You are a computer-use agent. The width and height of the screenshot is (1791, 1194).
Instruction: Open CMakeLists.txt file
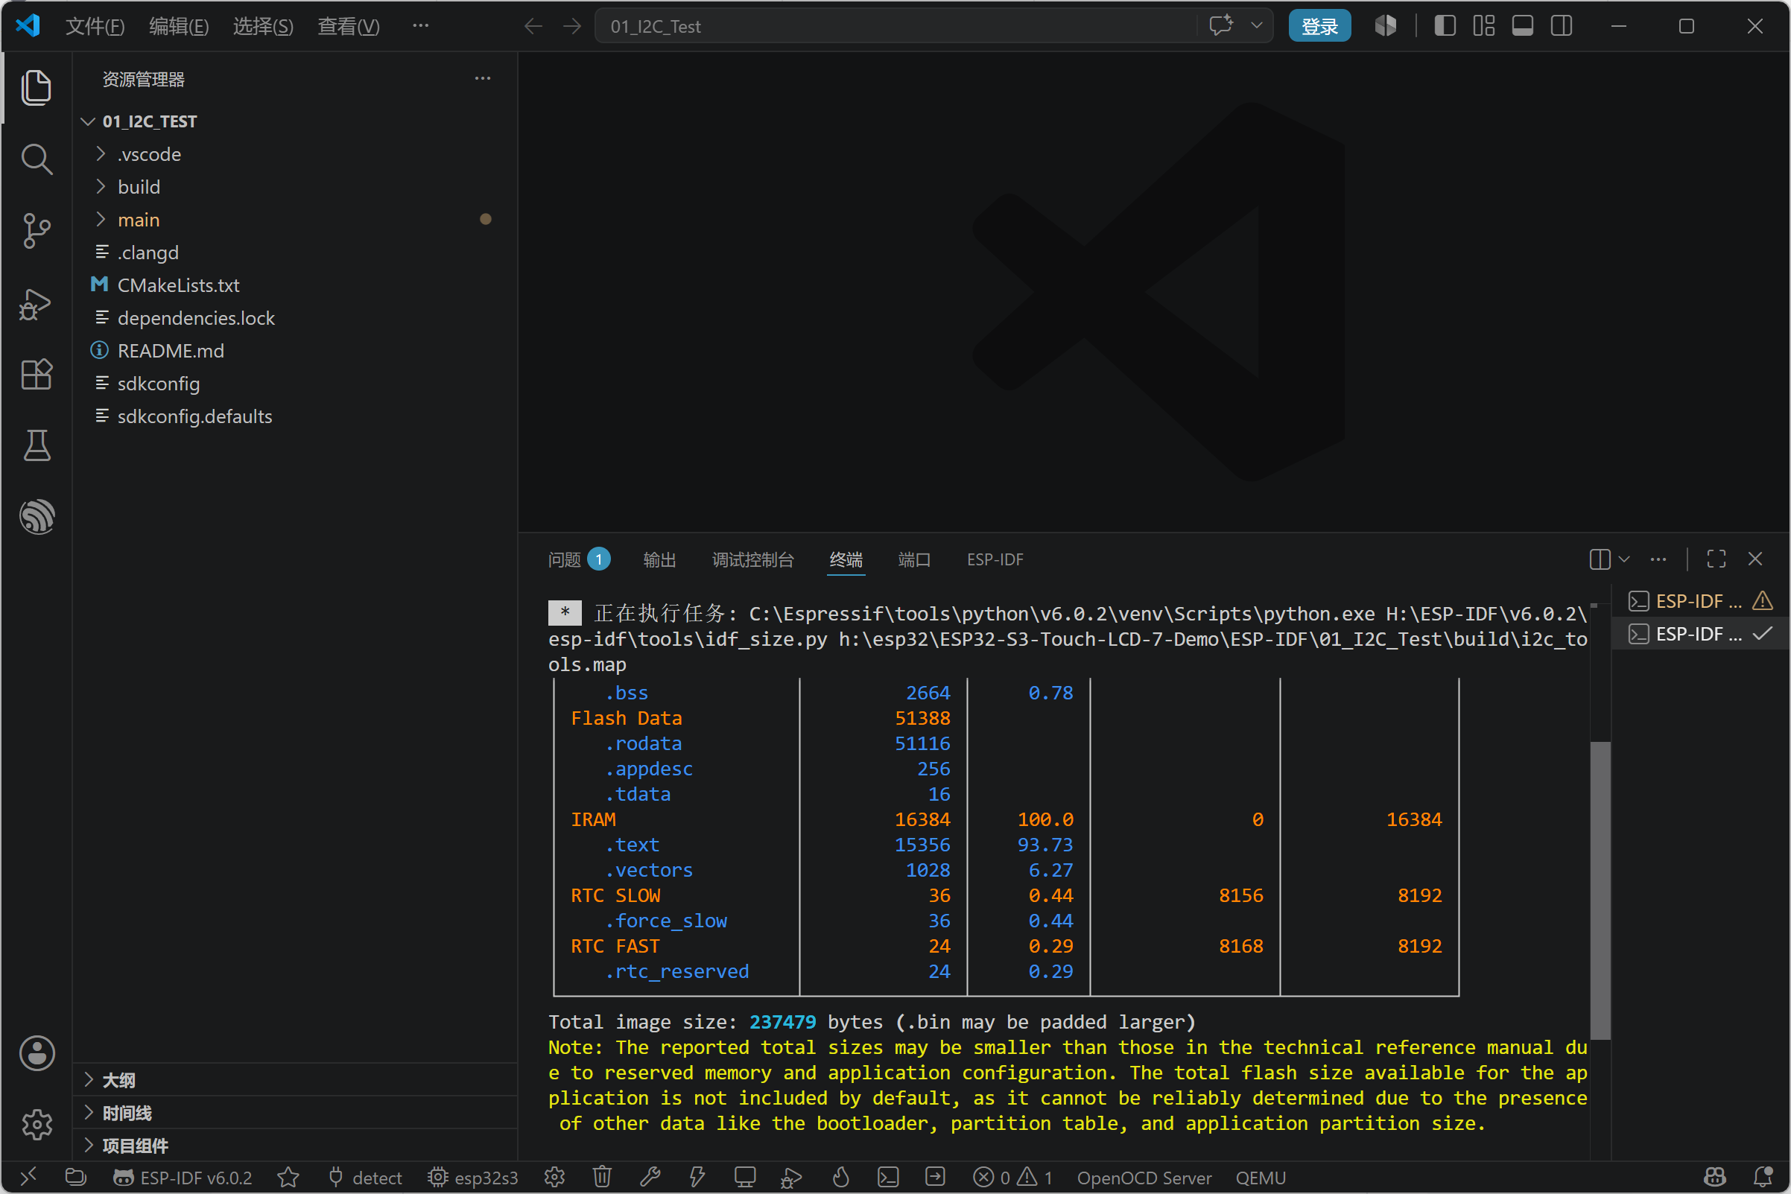point(296,285)
